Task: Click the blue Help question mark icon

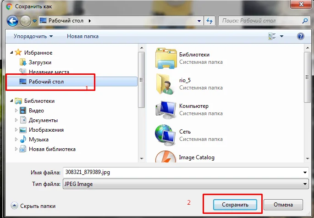Action: point(301,36)
